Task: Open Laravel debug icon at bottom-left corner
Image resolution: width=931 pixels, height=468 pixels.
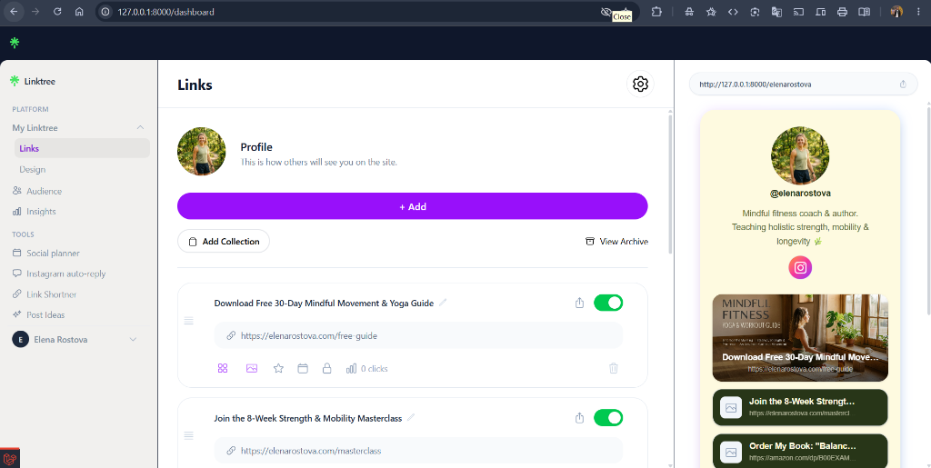Action: point(9,458)
